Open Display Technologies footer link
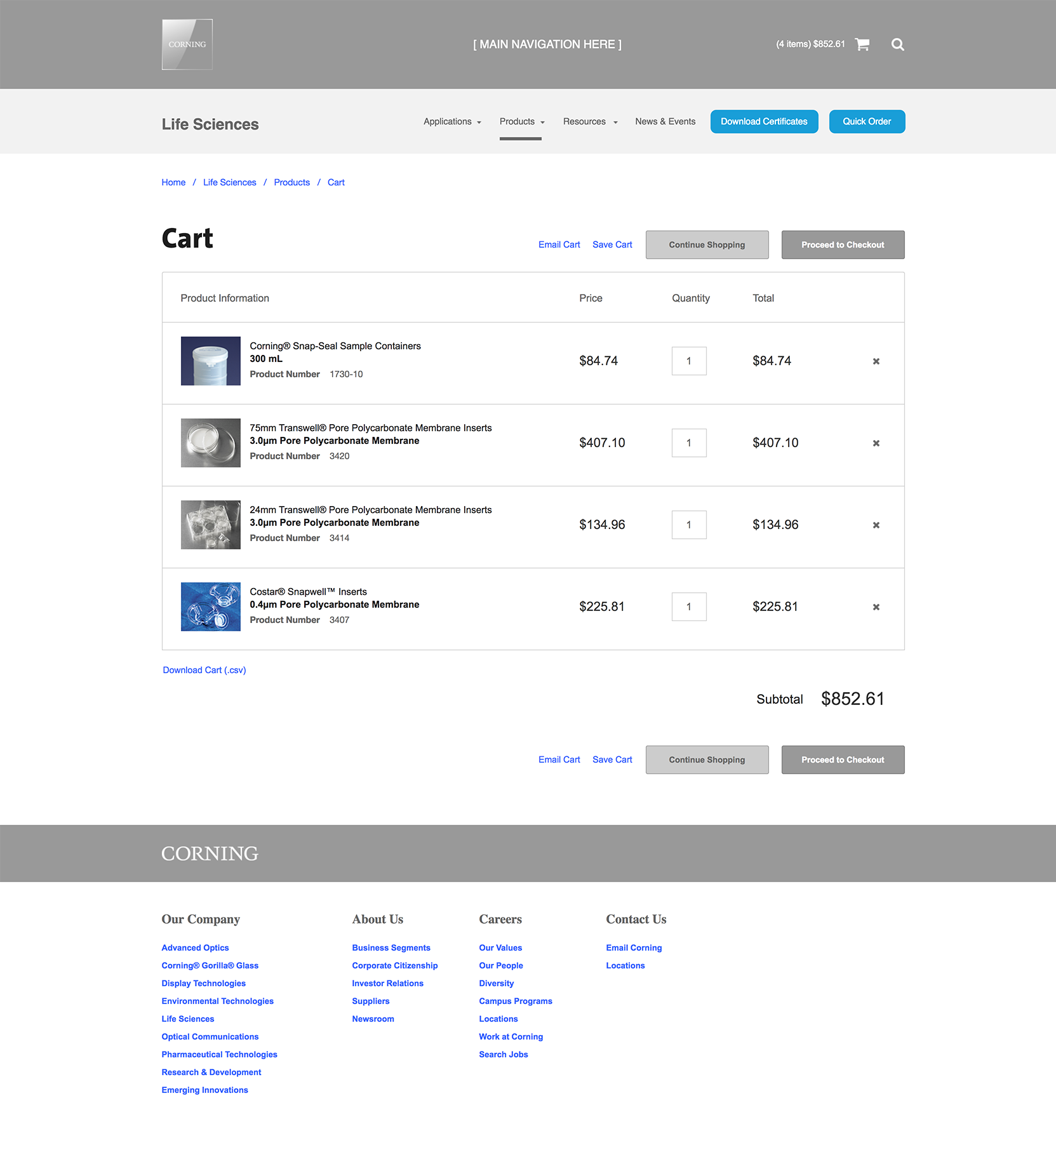Screen dimensions: 1056x1164 point(203,983)
